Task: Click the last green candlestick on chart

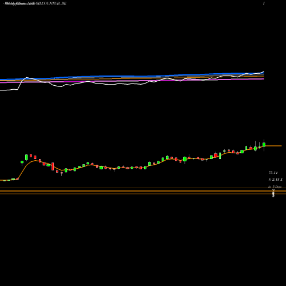Action: [x=264, y=145]
